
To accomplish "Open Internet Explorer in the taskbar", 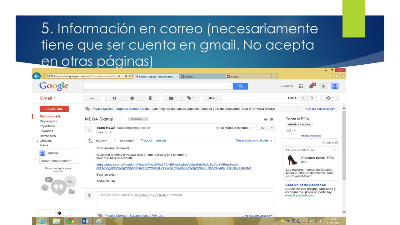I will click(42, 221).
